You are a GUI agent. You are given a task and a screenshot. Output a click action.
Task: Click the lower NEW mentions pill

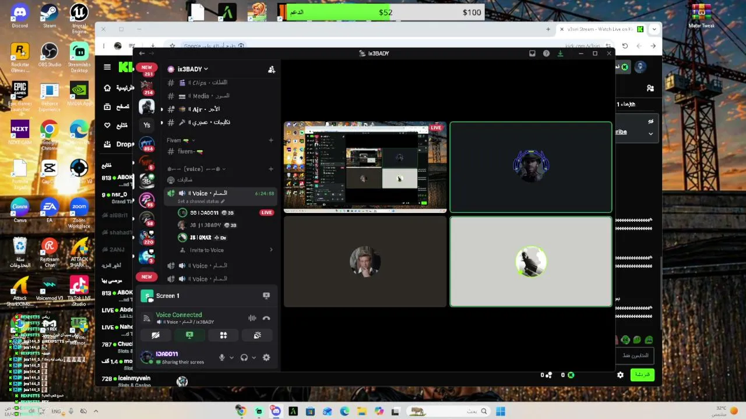[x=147, y=277]
